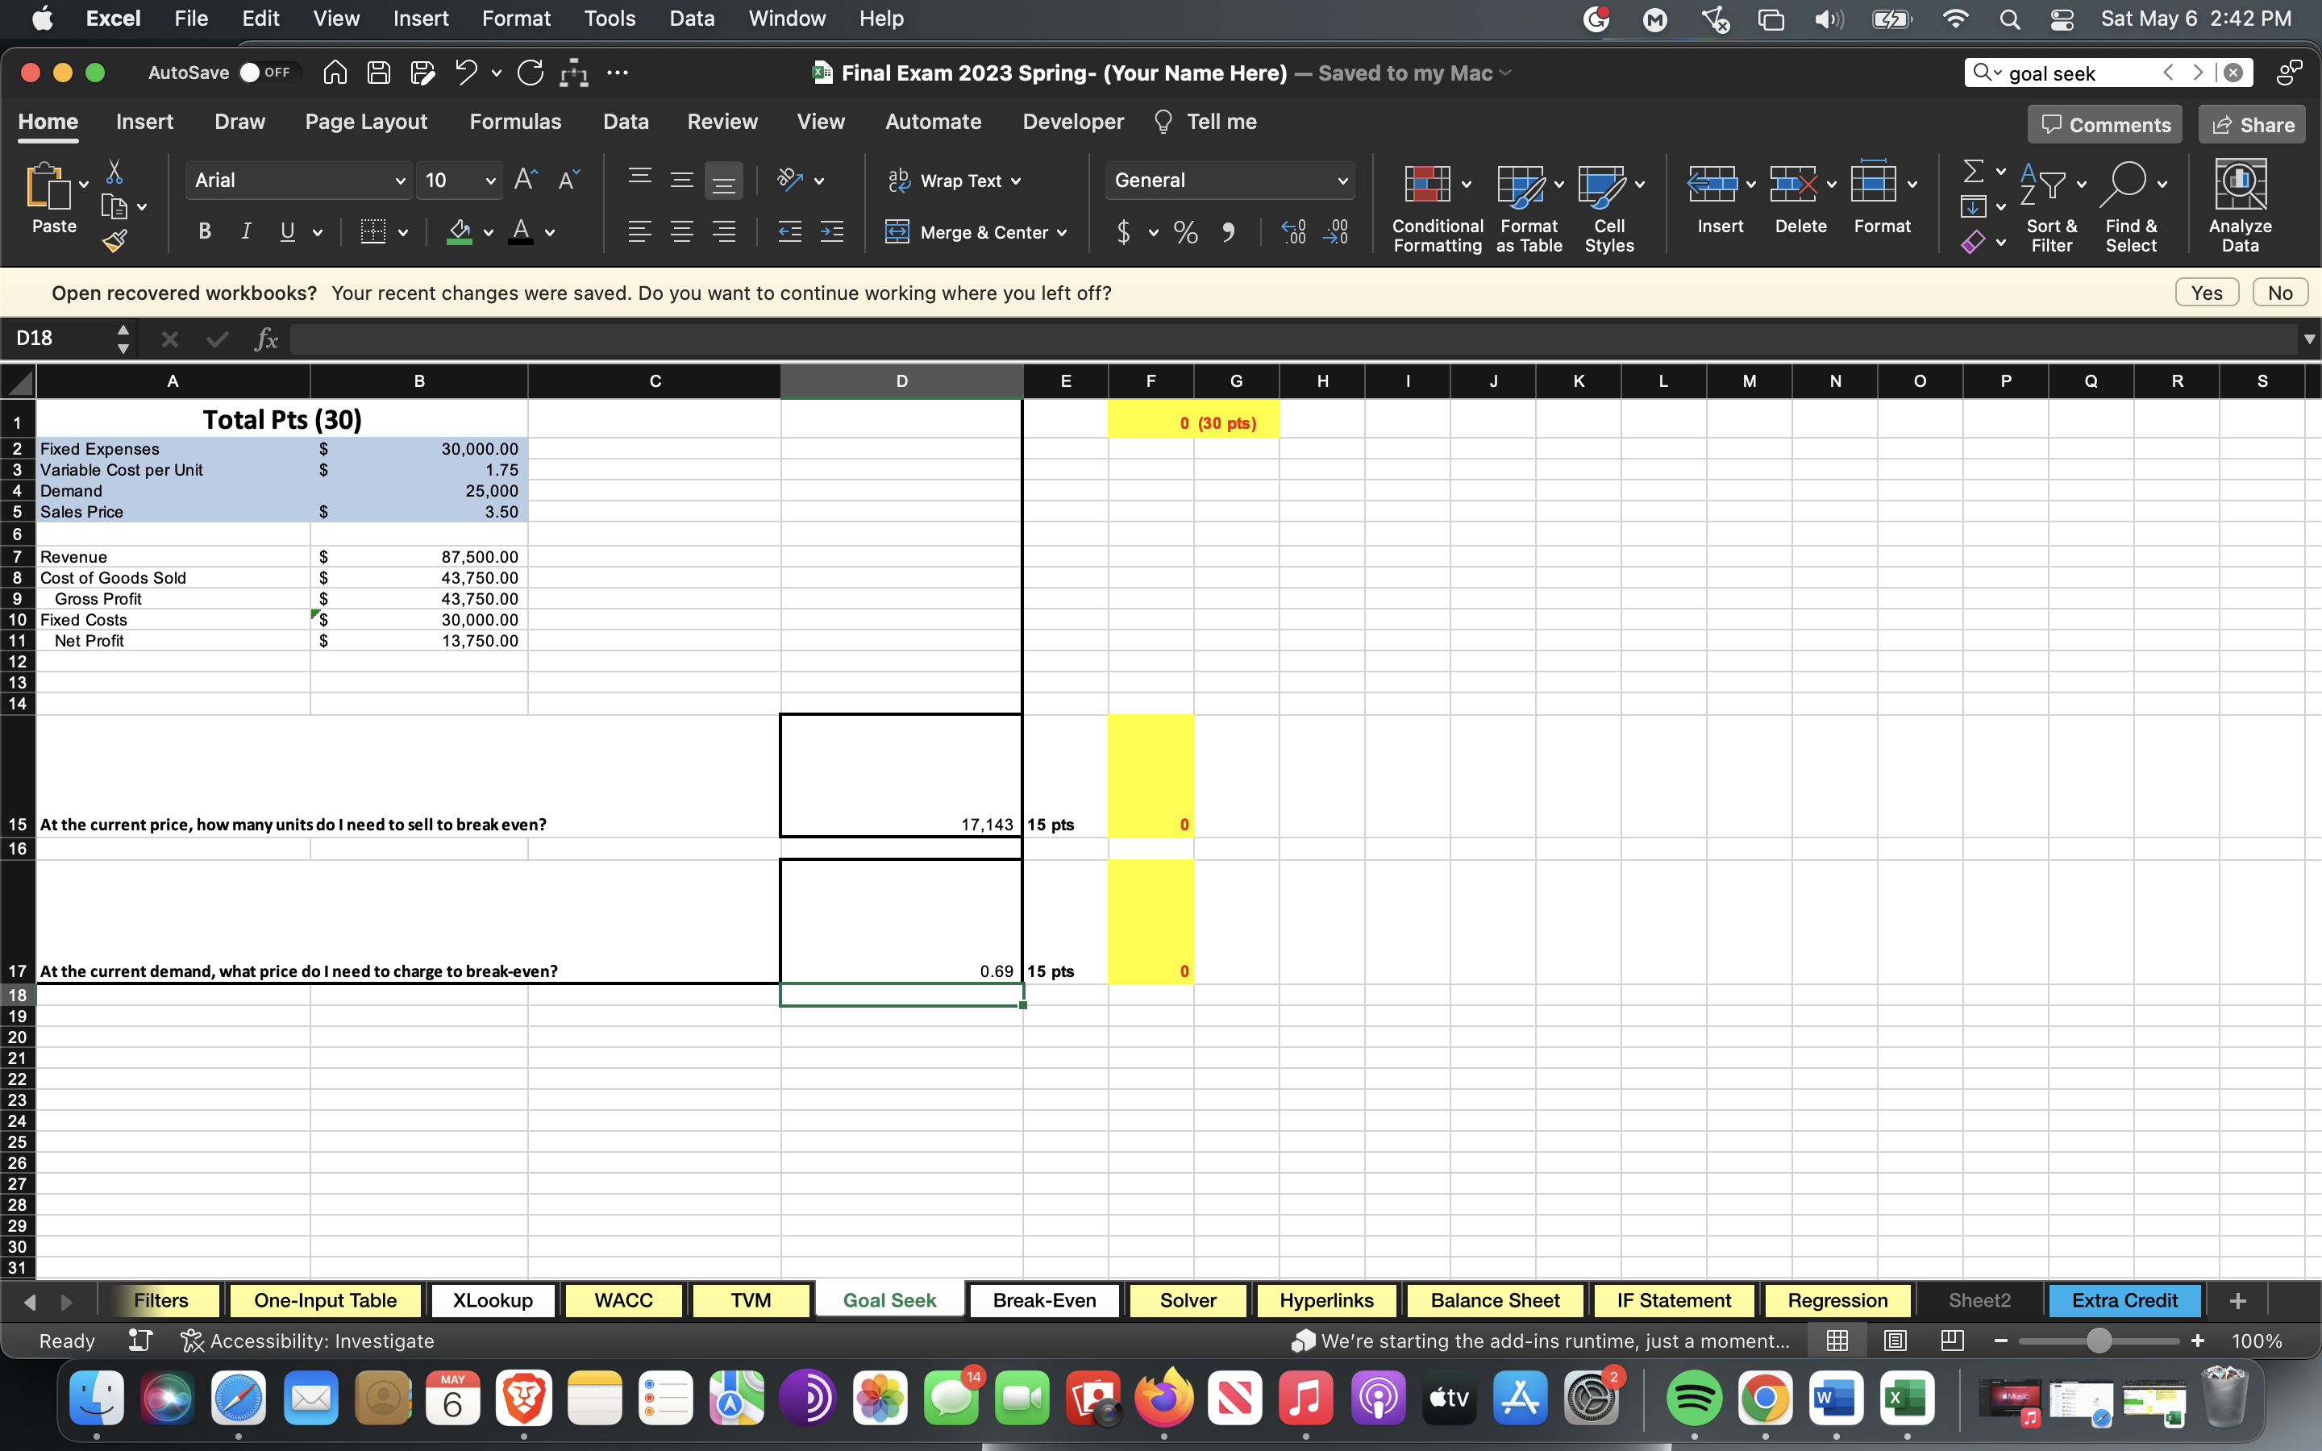The width and height of the screenshot is (2322, 1451).
Task: Click the Percent Style icon
Action: pyautogui.click(x=1185, y=232)
